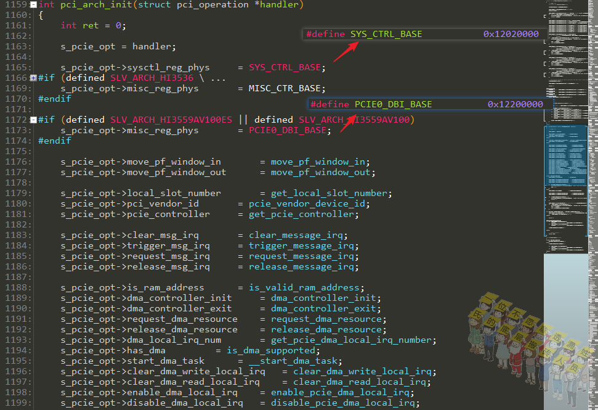
Task: Click the handler assignment on line 1163
Action: tap(118, 47)
